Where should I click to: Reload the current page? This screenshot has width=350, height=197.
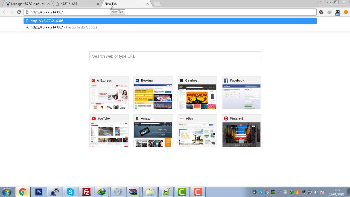click(19, 12)
